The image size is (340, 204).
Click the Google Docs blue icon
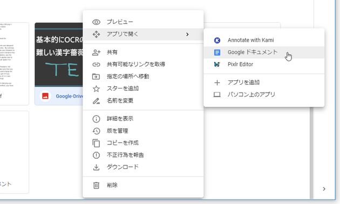tap(217, 52)
